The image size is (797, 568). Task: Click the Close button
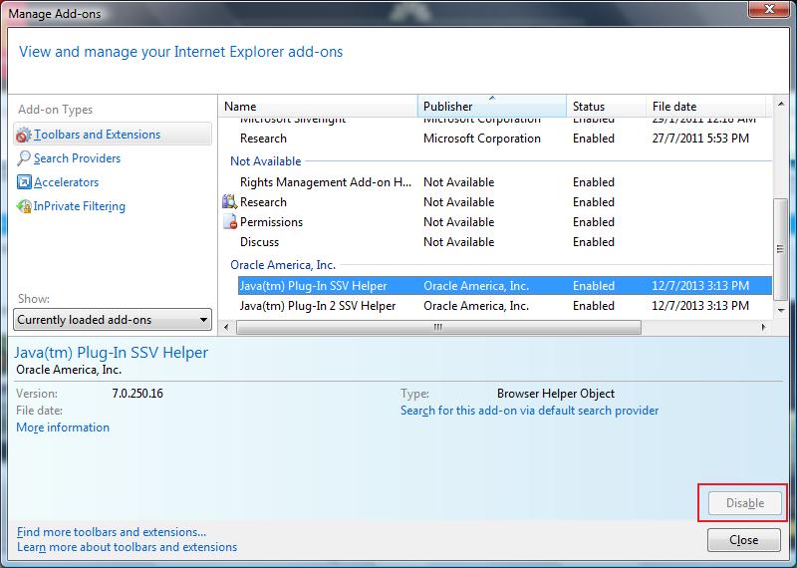click(x=743, y=540)
